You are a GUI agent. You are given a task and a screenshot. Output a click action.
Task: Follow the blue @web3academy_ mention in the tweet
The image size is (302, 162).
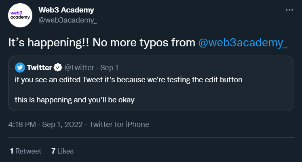point(243,43)
